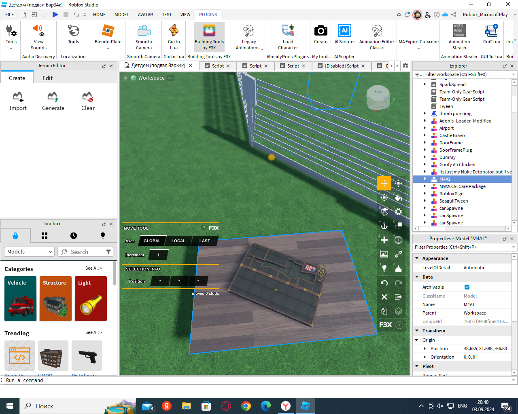518x414 pixels.
Task: Select the F3X Decorate flame tool
Action: [398, 268]
